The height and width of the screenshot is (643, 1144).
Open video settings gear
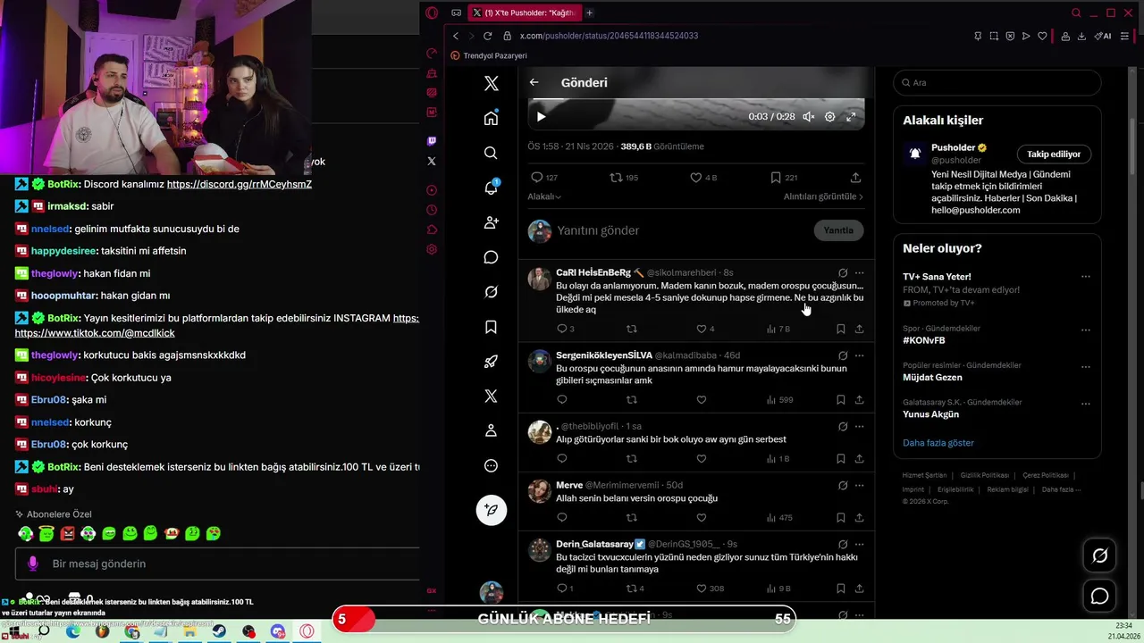[829, 116]
